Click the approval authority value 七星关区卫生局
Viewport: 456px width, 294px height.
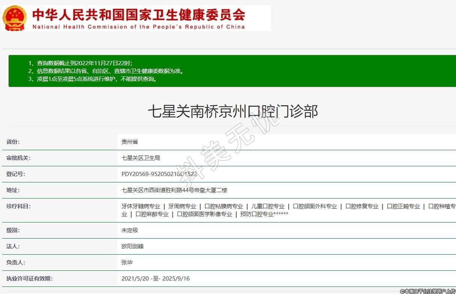coord(141,158)
